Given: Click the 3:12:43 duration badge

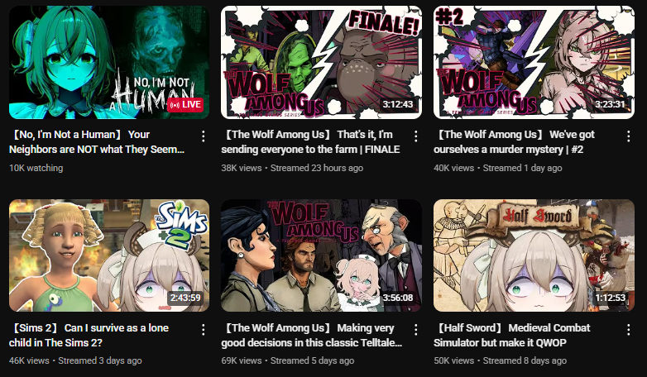Looking at the screenshot, I should pyautogui.click(x=397, y=104).
